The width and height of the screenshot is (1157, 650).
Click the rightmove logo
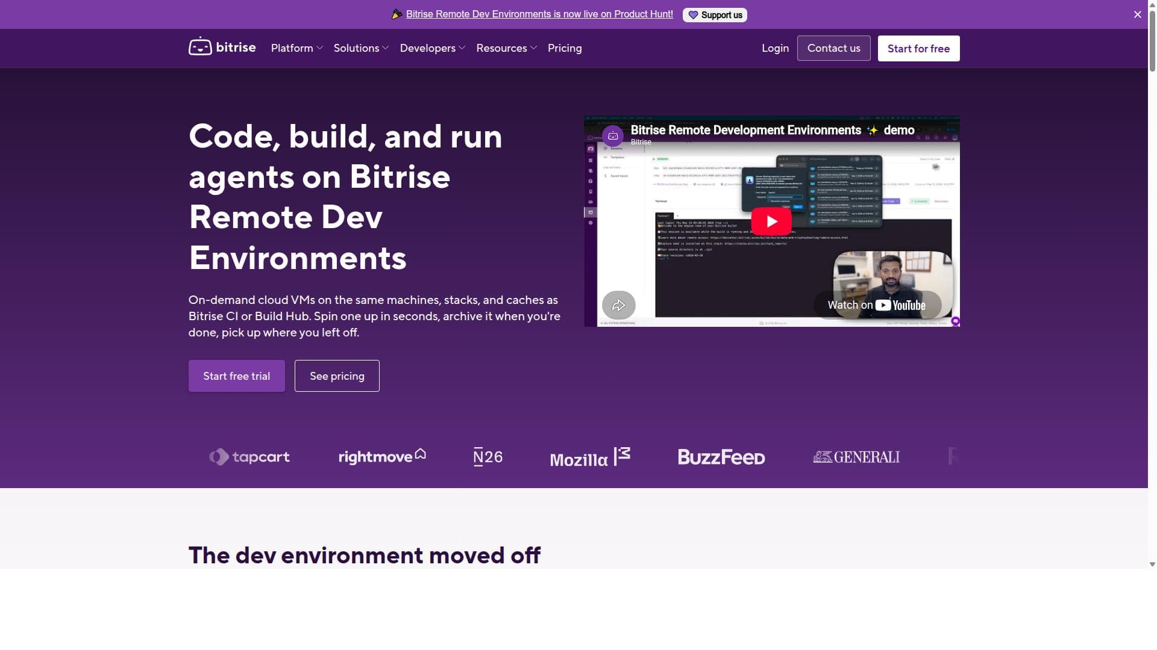[x=382, y=456]
